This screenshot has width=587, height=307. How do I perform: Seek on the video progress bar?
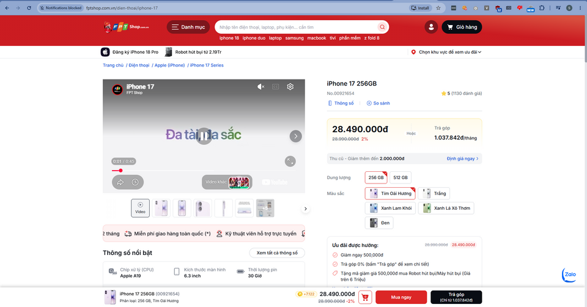coord(204,171)
